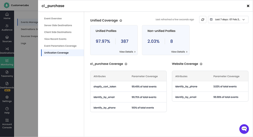Open Account Console in the sidebar

tap(7, 123)
